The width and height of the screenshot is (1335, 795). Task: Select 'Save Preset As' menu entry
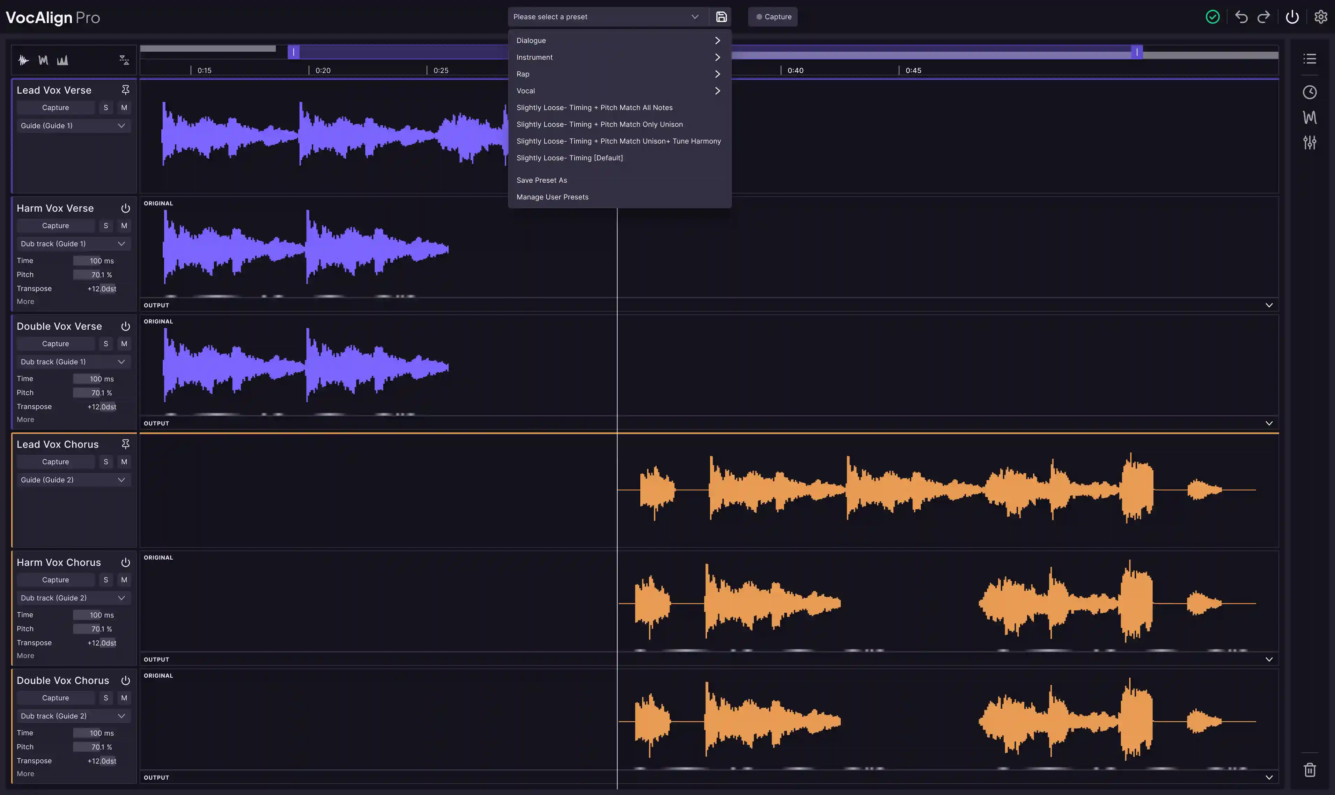619,181
